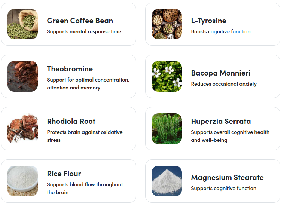Click the Magnesium Stearate white powder image
This screenshot has width=281, height=205.
tap(167, 181)
